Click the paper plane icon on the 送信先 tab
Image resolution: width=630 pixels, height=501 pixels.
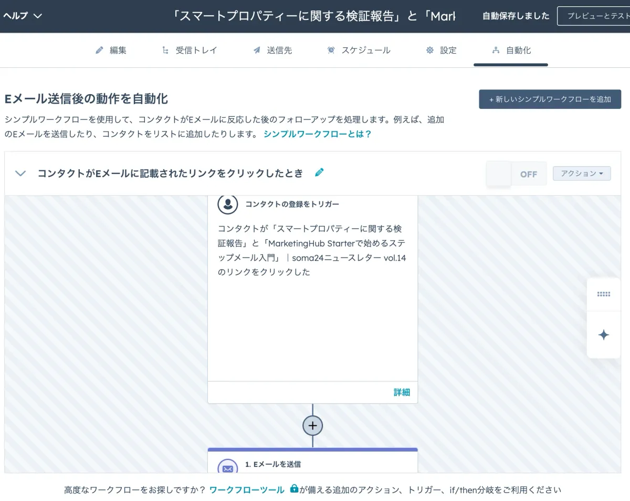[x=256, y=50]
